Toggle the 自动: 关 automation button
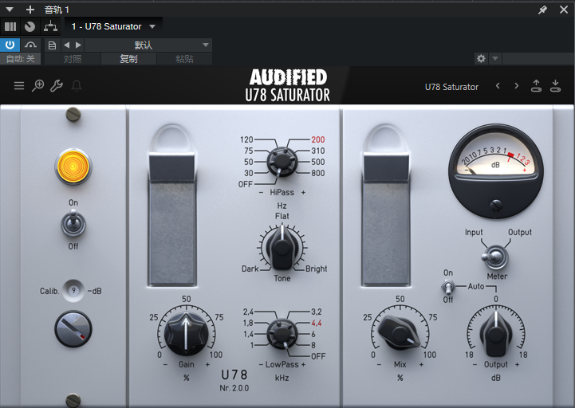The width and height of the screenshot is (575, 408). coord(20,59)
